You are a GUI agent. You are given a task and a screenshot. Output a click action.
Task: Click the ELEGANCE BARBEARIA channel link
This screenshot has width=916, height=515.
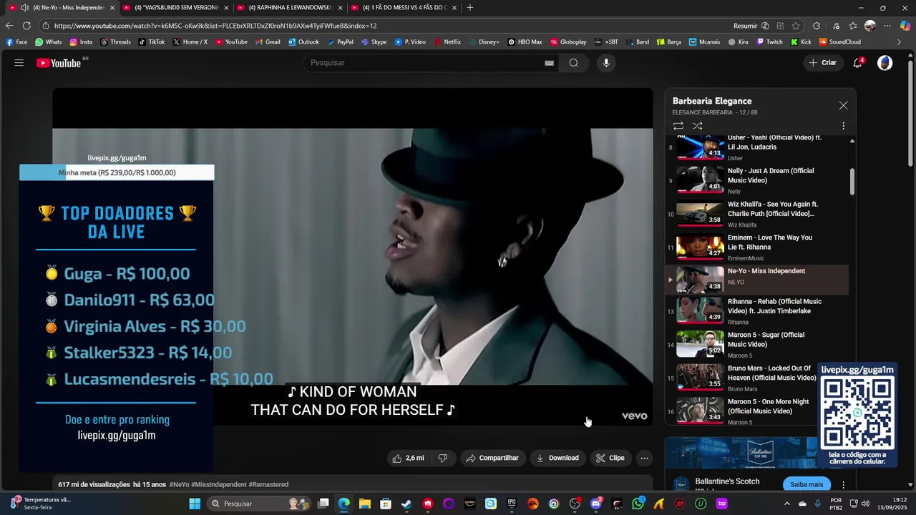click(x=702, y=112)
